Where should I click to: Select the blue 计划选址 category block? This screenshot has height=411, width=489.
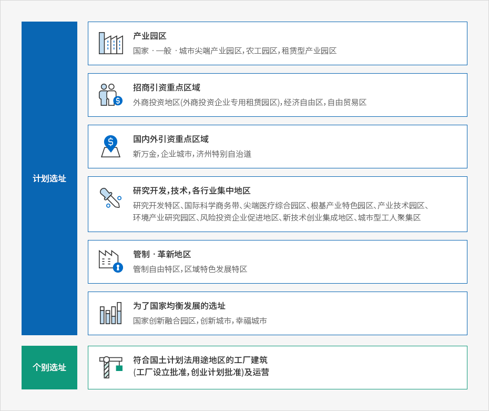(x=49, y=178)
